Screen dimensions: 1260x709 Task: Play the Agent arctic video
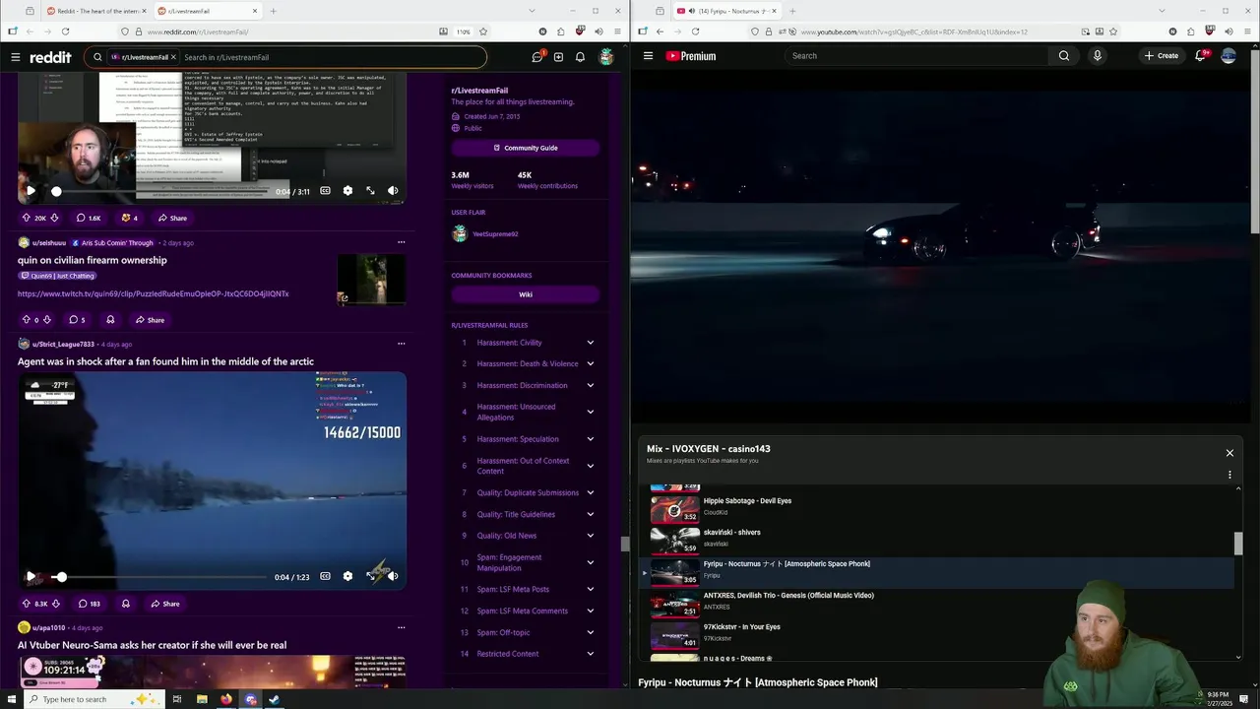tap(31, 577)
